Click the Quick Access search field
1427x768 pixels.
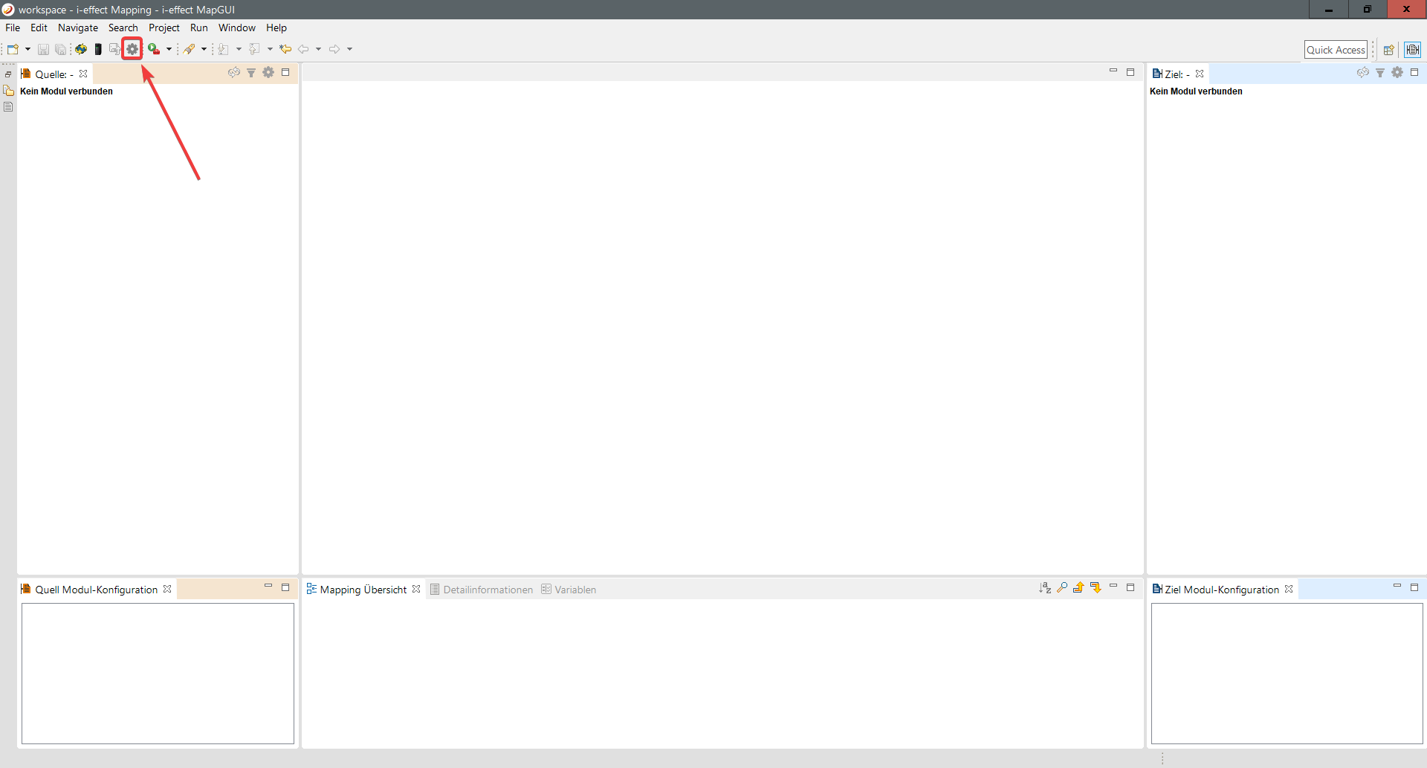(1336, 50)
